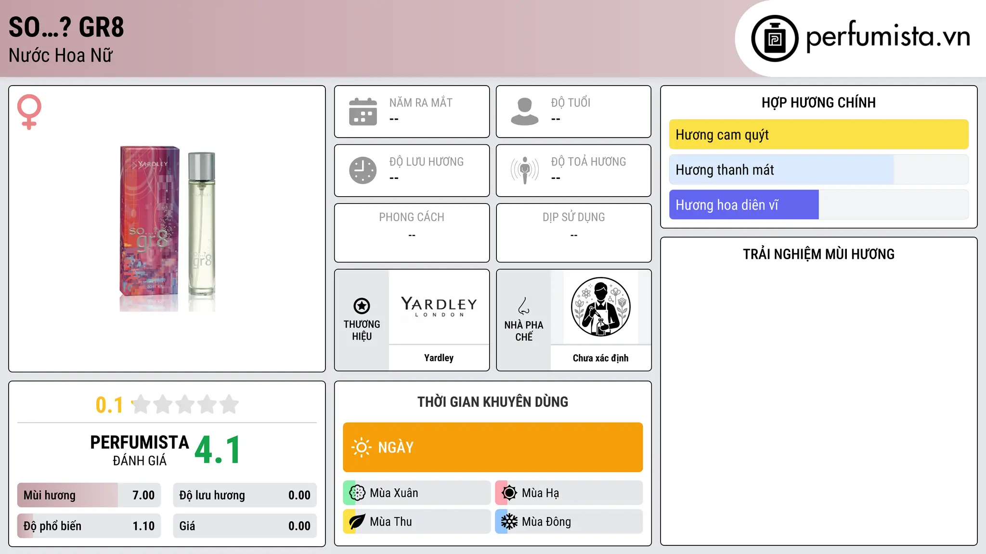Click the sillage icon beside Độ Toả Hương
This screenshot has height=554, width=986.
[525, 170]
